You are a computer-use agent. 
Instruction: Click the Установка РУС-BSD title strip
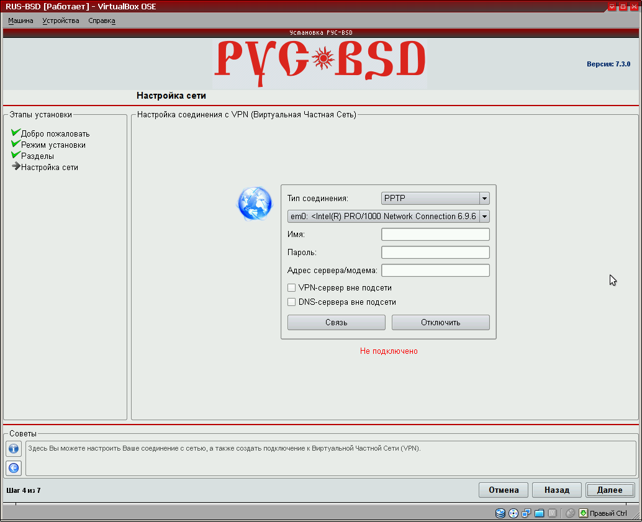click(x=321, y=33)
